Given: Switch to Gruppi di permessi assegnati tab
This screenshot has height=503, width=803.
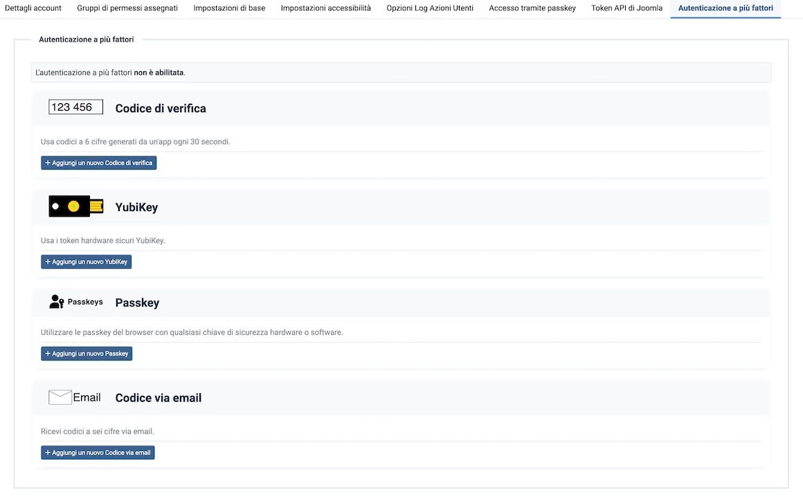Looking at the screenshot, I should [x=127, y=8].
